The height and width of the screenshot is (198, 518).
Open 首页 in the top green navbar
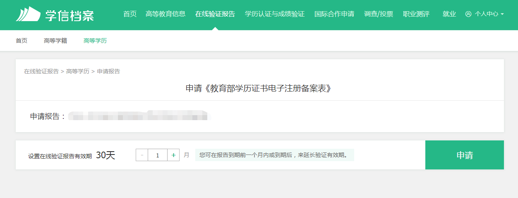click(x=130, y=14)
